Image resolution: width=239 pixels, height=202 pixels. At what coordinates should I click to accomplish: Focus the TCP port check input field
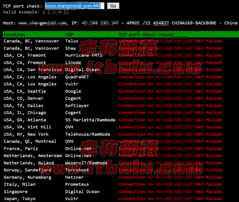(75, 6)
